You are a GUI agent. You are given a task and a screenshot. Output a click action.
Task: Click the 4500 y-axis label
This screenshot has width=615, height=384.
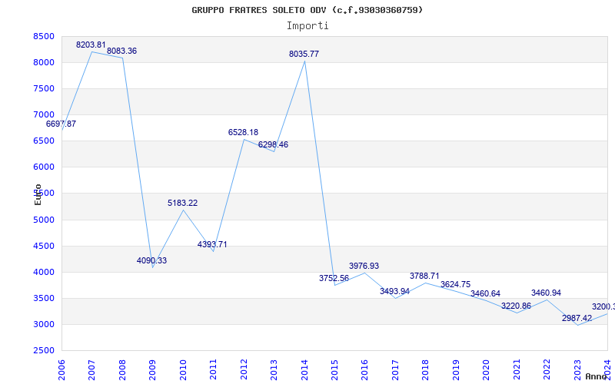[44, 246]
